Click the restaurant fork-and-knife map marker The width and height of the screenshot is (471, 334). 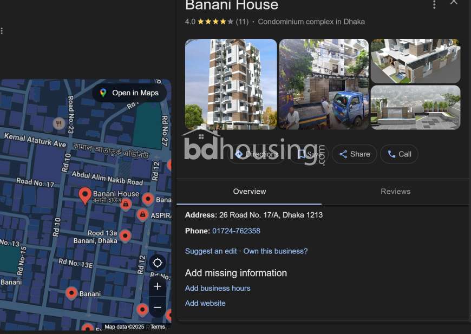(x=59, y=123)
